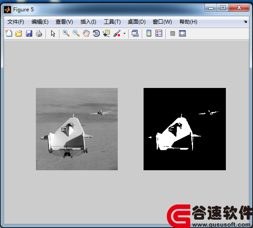Click the New Figure icon

pos(9,33)
